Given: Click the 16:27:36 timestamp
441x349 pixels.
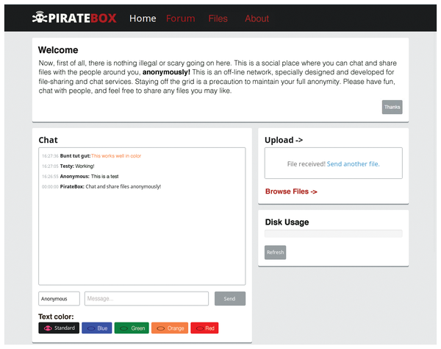Looking at the screenshot, I should 50,156.
